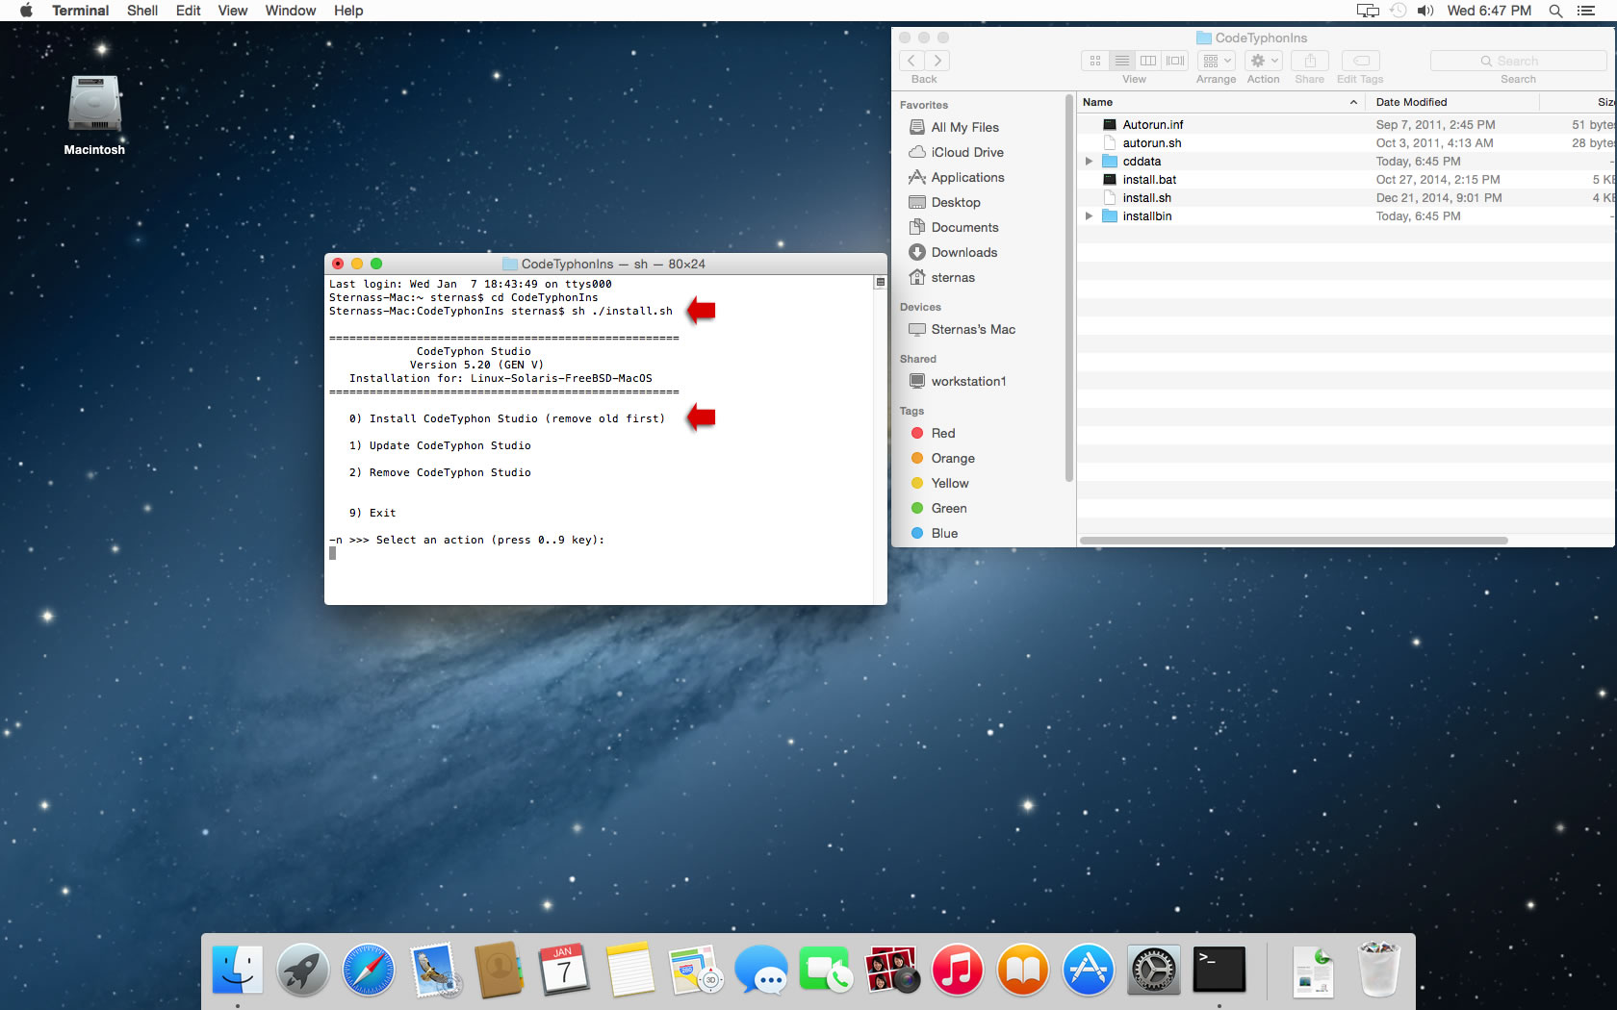
Task: Open the Window menu
Action: point(291,11)
